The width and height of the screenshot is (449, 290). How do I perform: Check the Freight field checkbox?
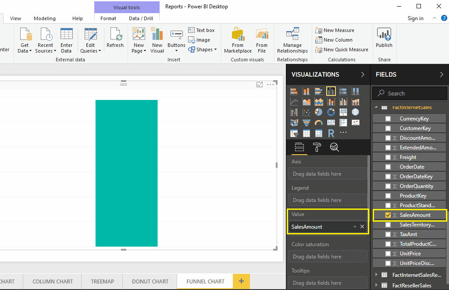tap(388, 157)
